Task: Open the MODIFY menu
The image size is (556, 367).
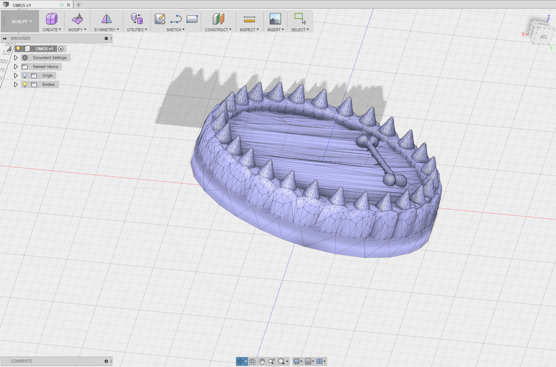Action: point(77,30)
